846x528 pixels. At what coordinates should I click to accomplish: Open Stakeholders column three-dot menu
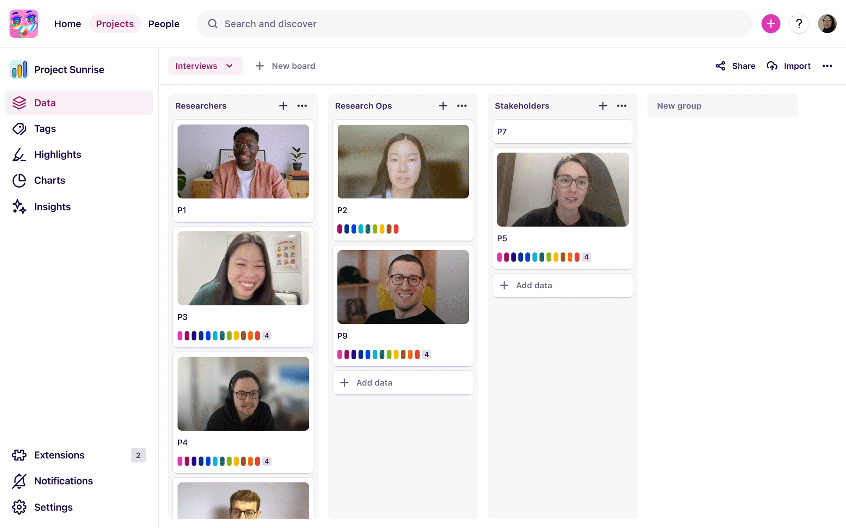click(621, 106)
